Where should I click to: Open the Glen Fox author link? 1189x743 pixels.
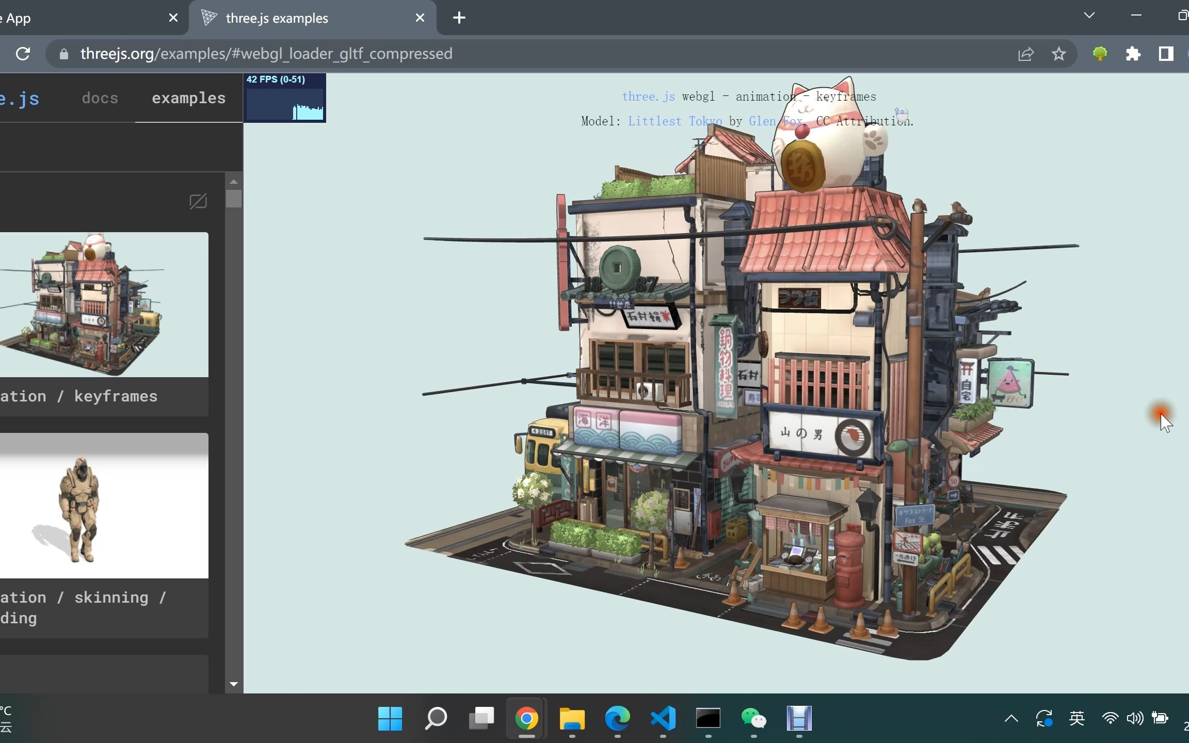pyautogui.click(x=776, y=121)
